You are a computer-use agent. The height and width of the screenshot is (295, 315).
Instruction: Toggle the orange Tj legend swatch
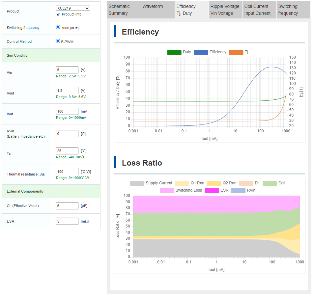(x=236, y=52)
